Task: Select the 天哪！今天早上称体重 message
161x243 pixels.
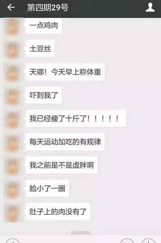Action: pyautogui.click(x=65, y=72)
